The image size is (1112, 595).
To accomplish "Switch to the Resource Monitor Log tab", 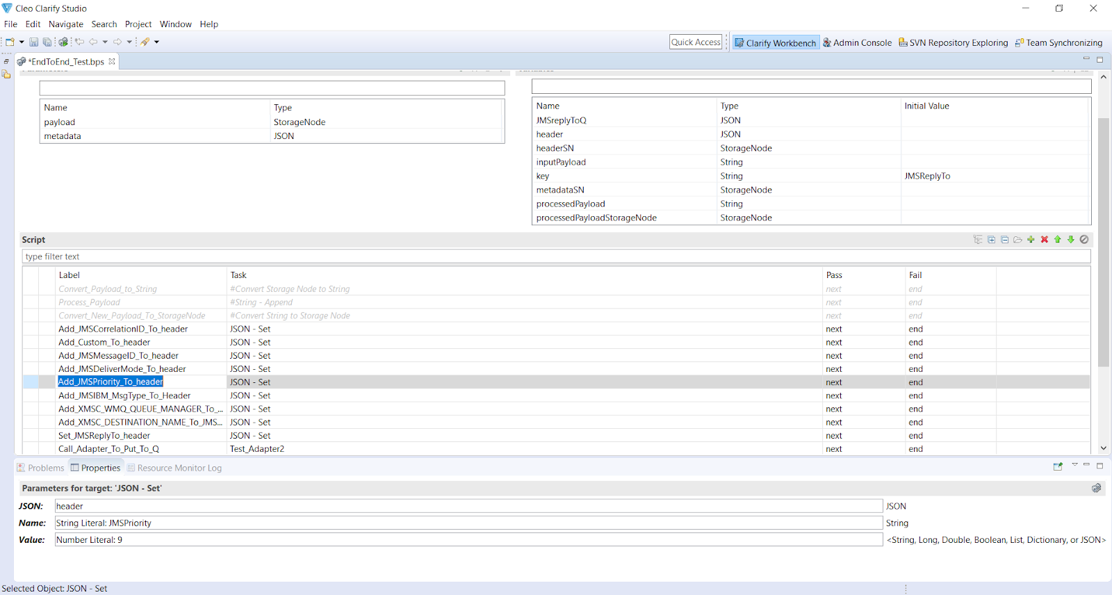I will [x=174, y=468].
